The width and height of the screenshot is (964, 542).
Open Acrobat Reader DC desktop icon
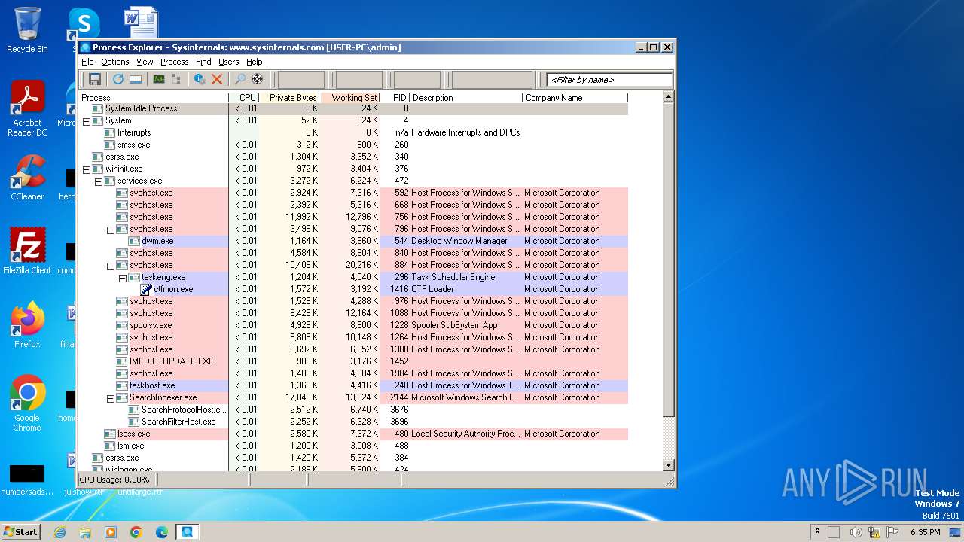pos(27,109)
